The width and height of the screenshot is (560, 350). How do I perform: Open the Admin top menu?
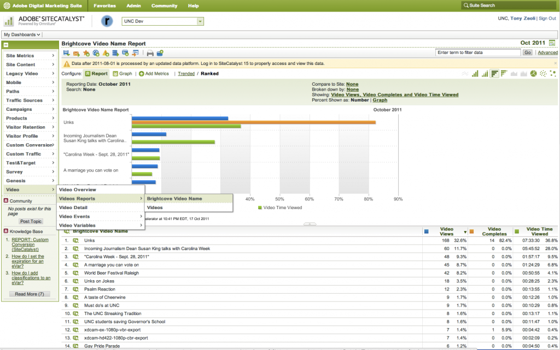[133, 5]
